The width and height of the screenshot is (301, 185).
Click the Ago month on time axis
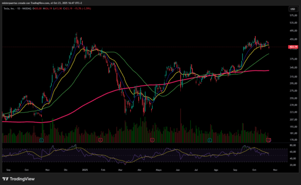(x=215, y=170)
